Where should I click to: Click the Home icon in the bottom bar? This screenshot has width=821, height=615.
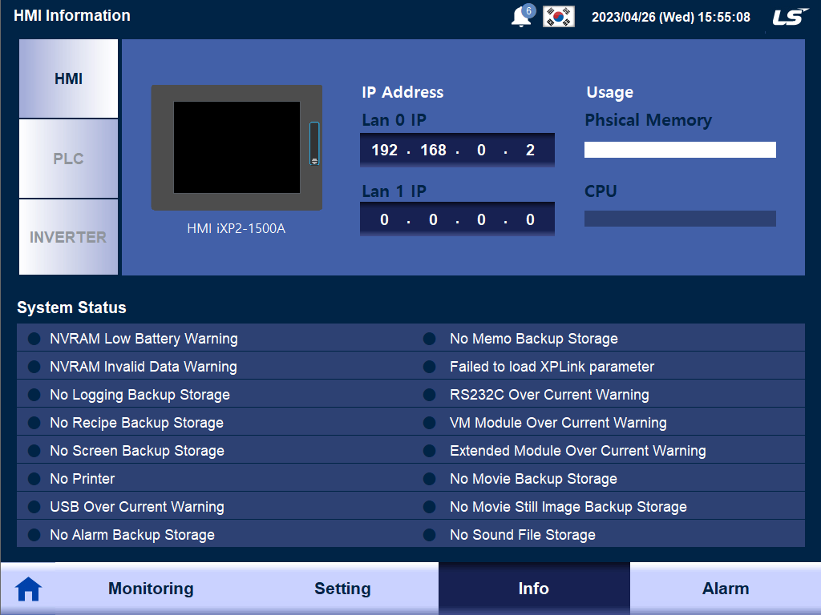[x=30, y=589]
